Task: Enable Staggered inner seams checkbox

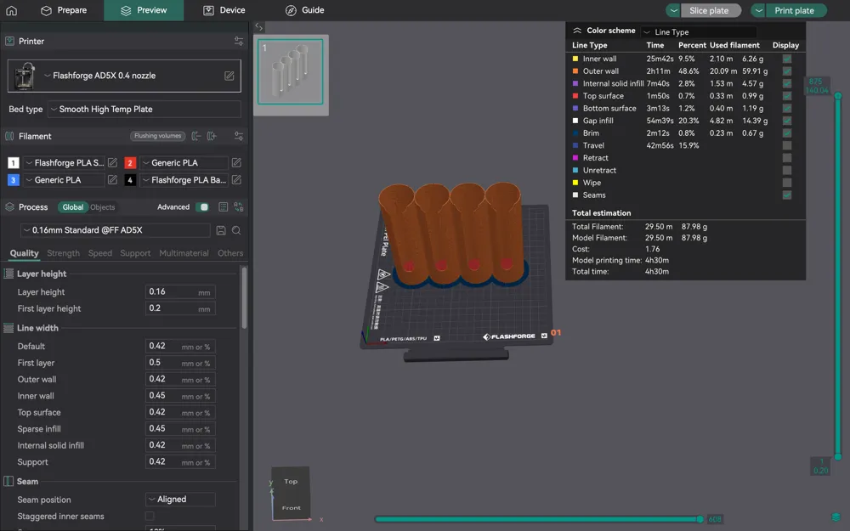Action: 150,516
